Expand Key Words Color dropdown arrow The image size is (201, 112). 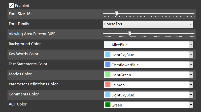click(x=191, y=54)
